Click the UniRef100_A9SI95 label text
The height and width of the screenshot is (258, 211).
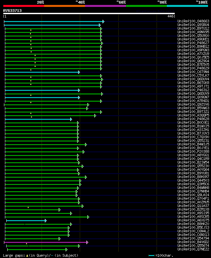point(193,213)
